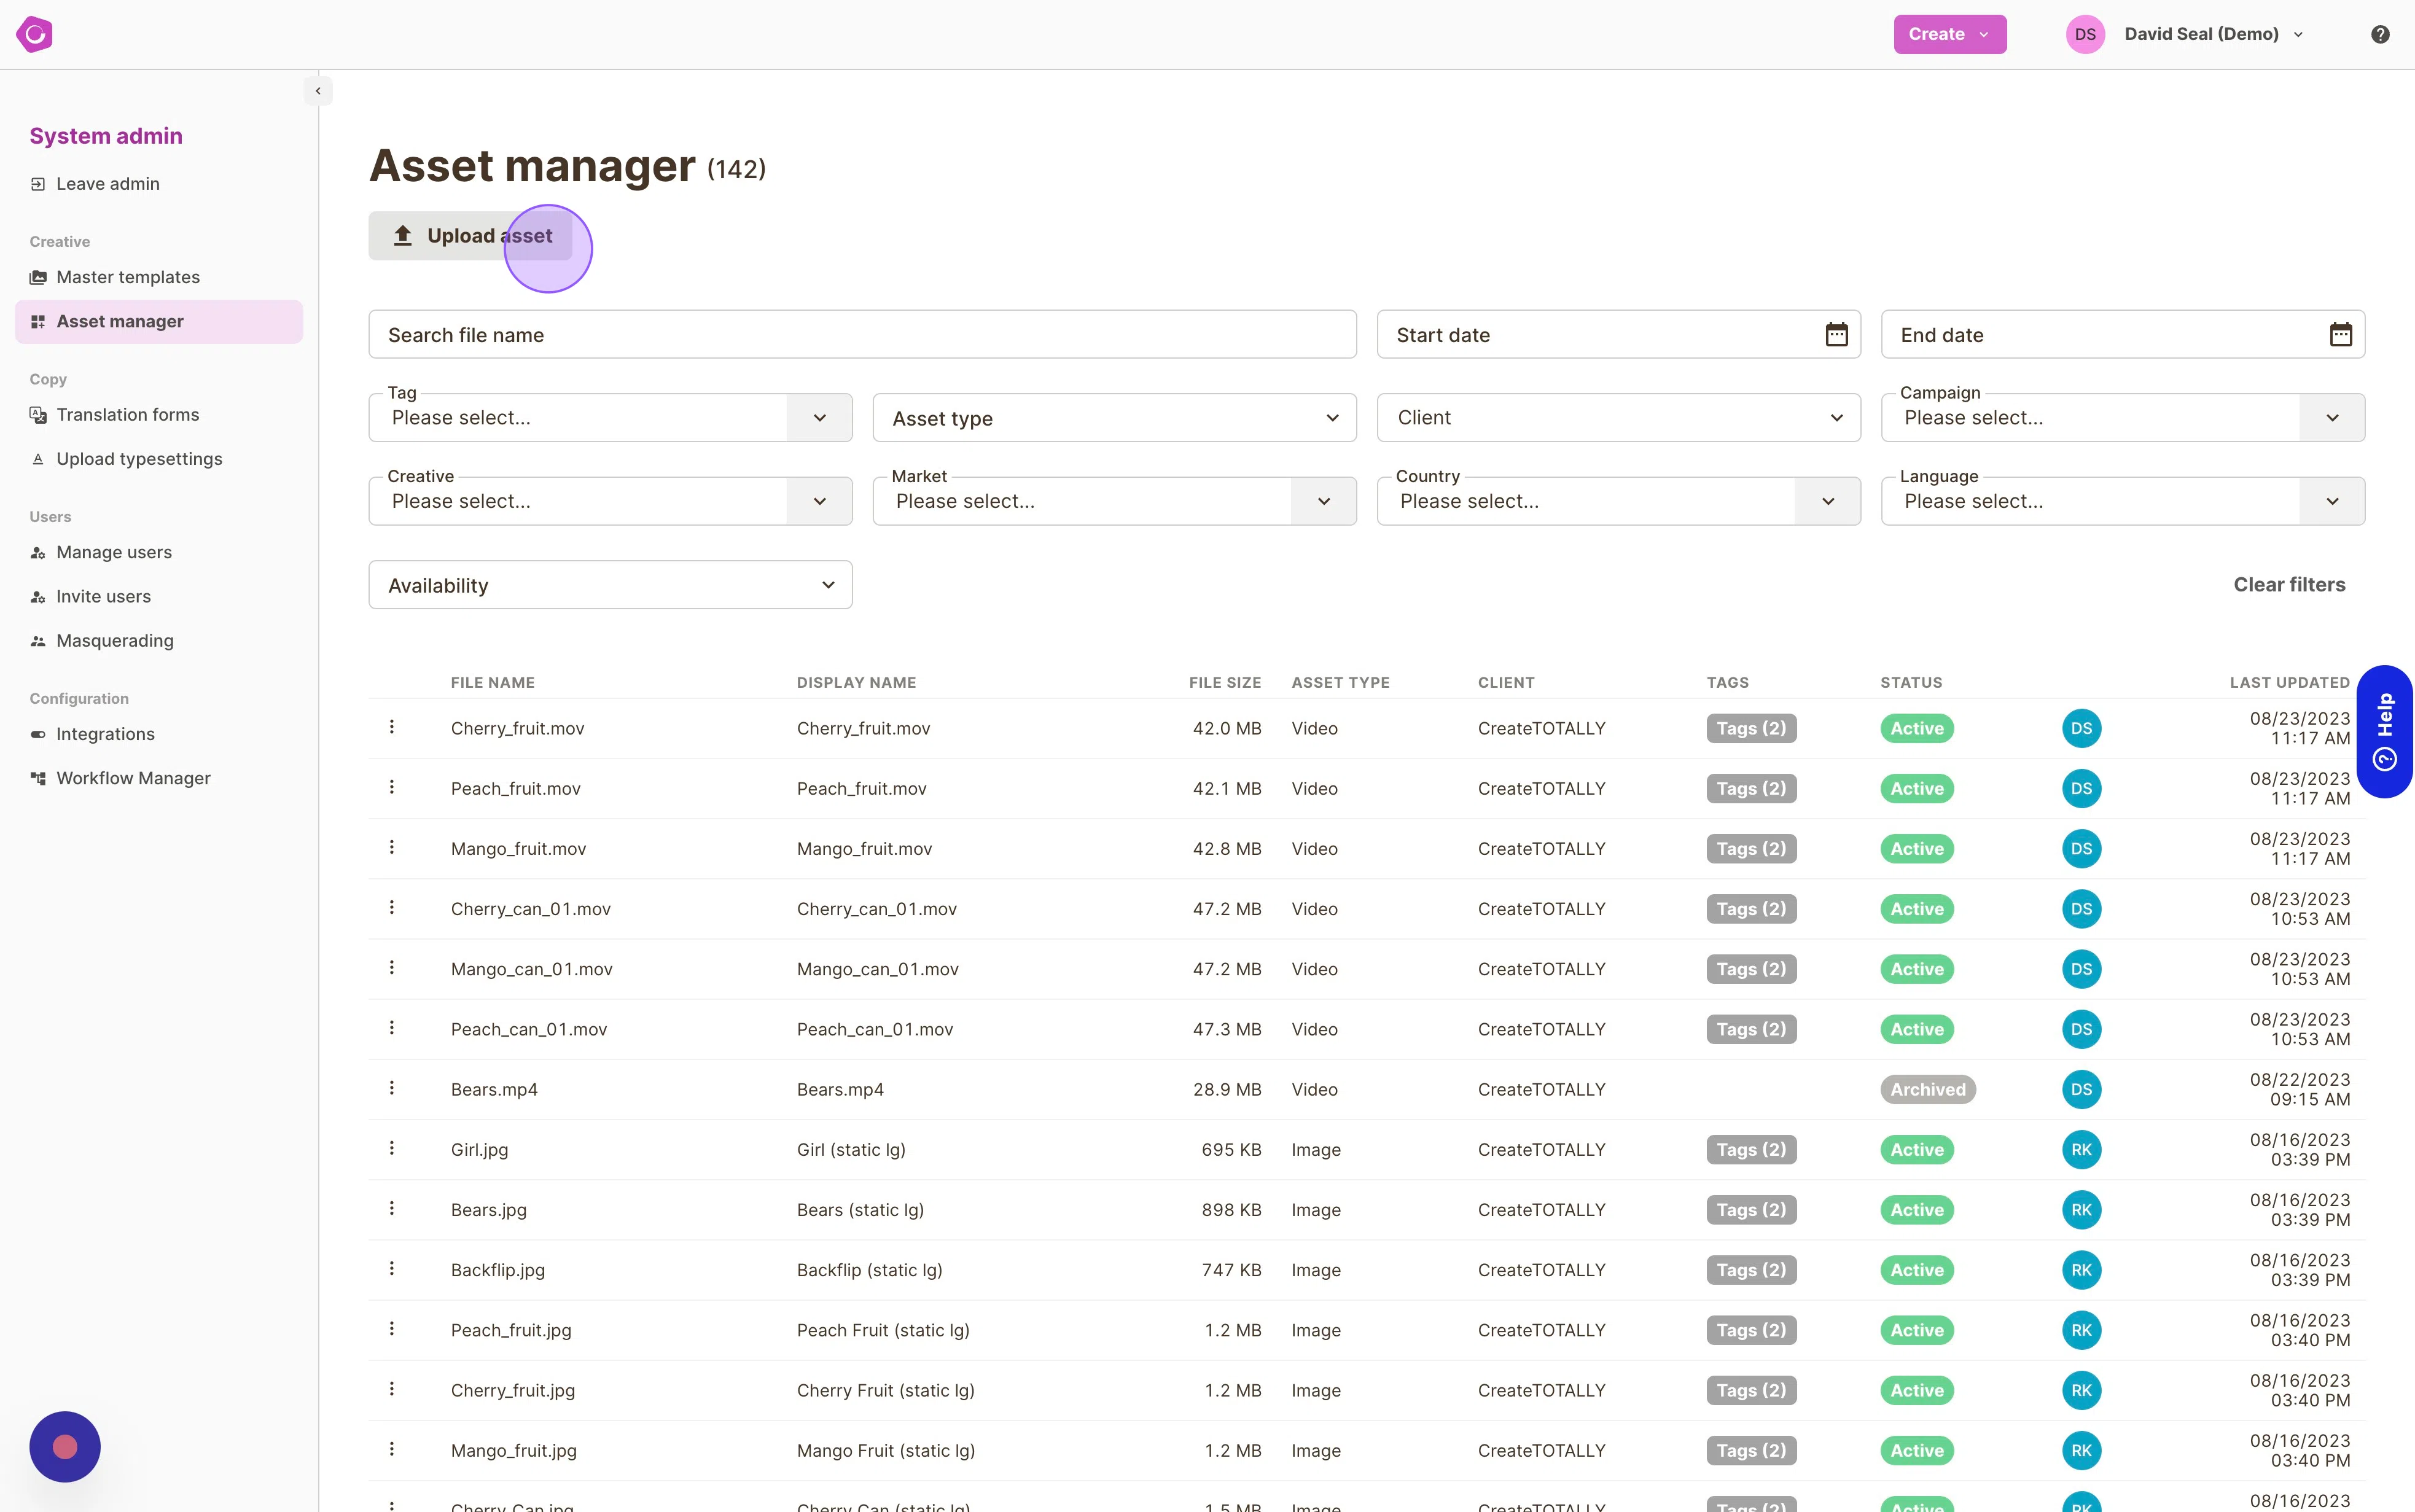The height and width of the screenshot is (1512, 2415).
Task: Click the Asset manager sidebar icon
Action: (x=38, y=321)
